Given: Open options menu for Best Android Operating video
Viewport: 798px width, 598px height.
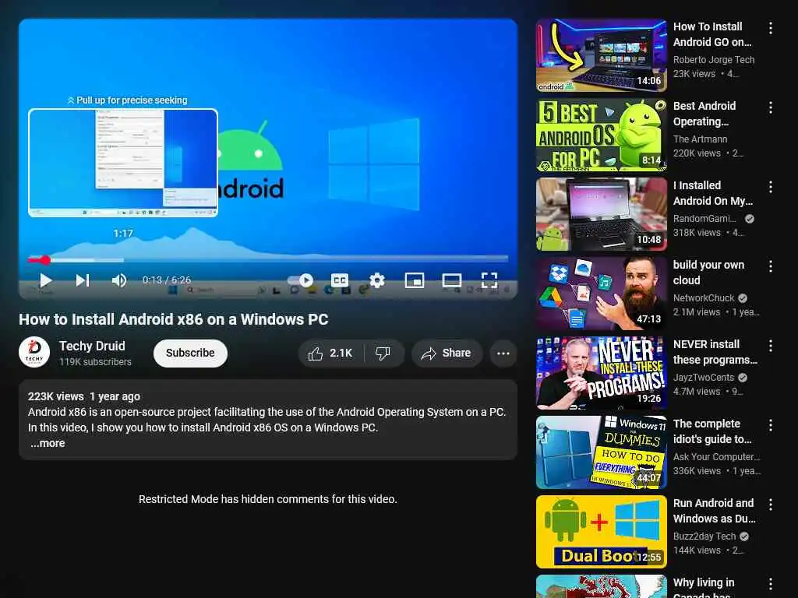Looking at the screenshot, I should 771,107.
